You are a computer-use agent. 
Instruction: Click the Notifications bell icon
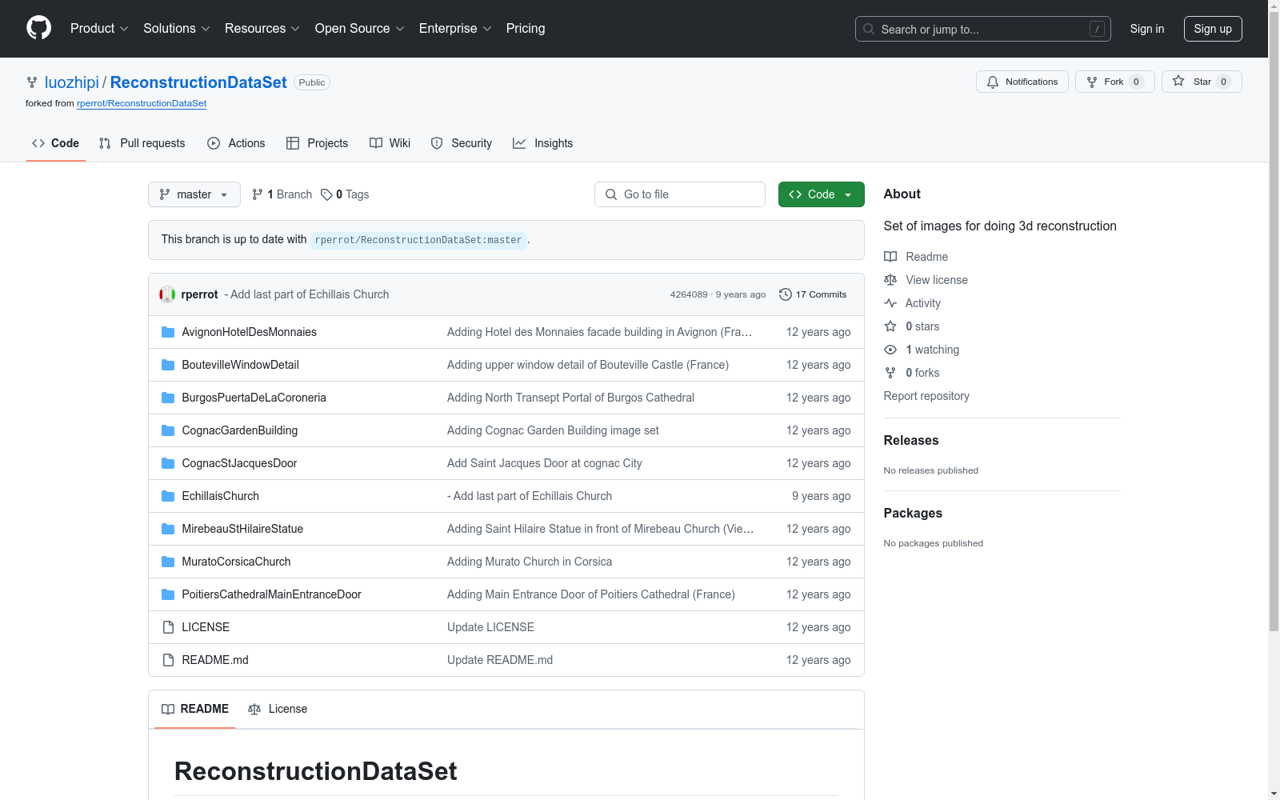(993, 82)
